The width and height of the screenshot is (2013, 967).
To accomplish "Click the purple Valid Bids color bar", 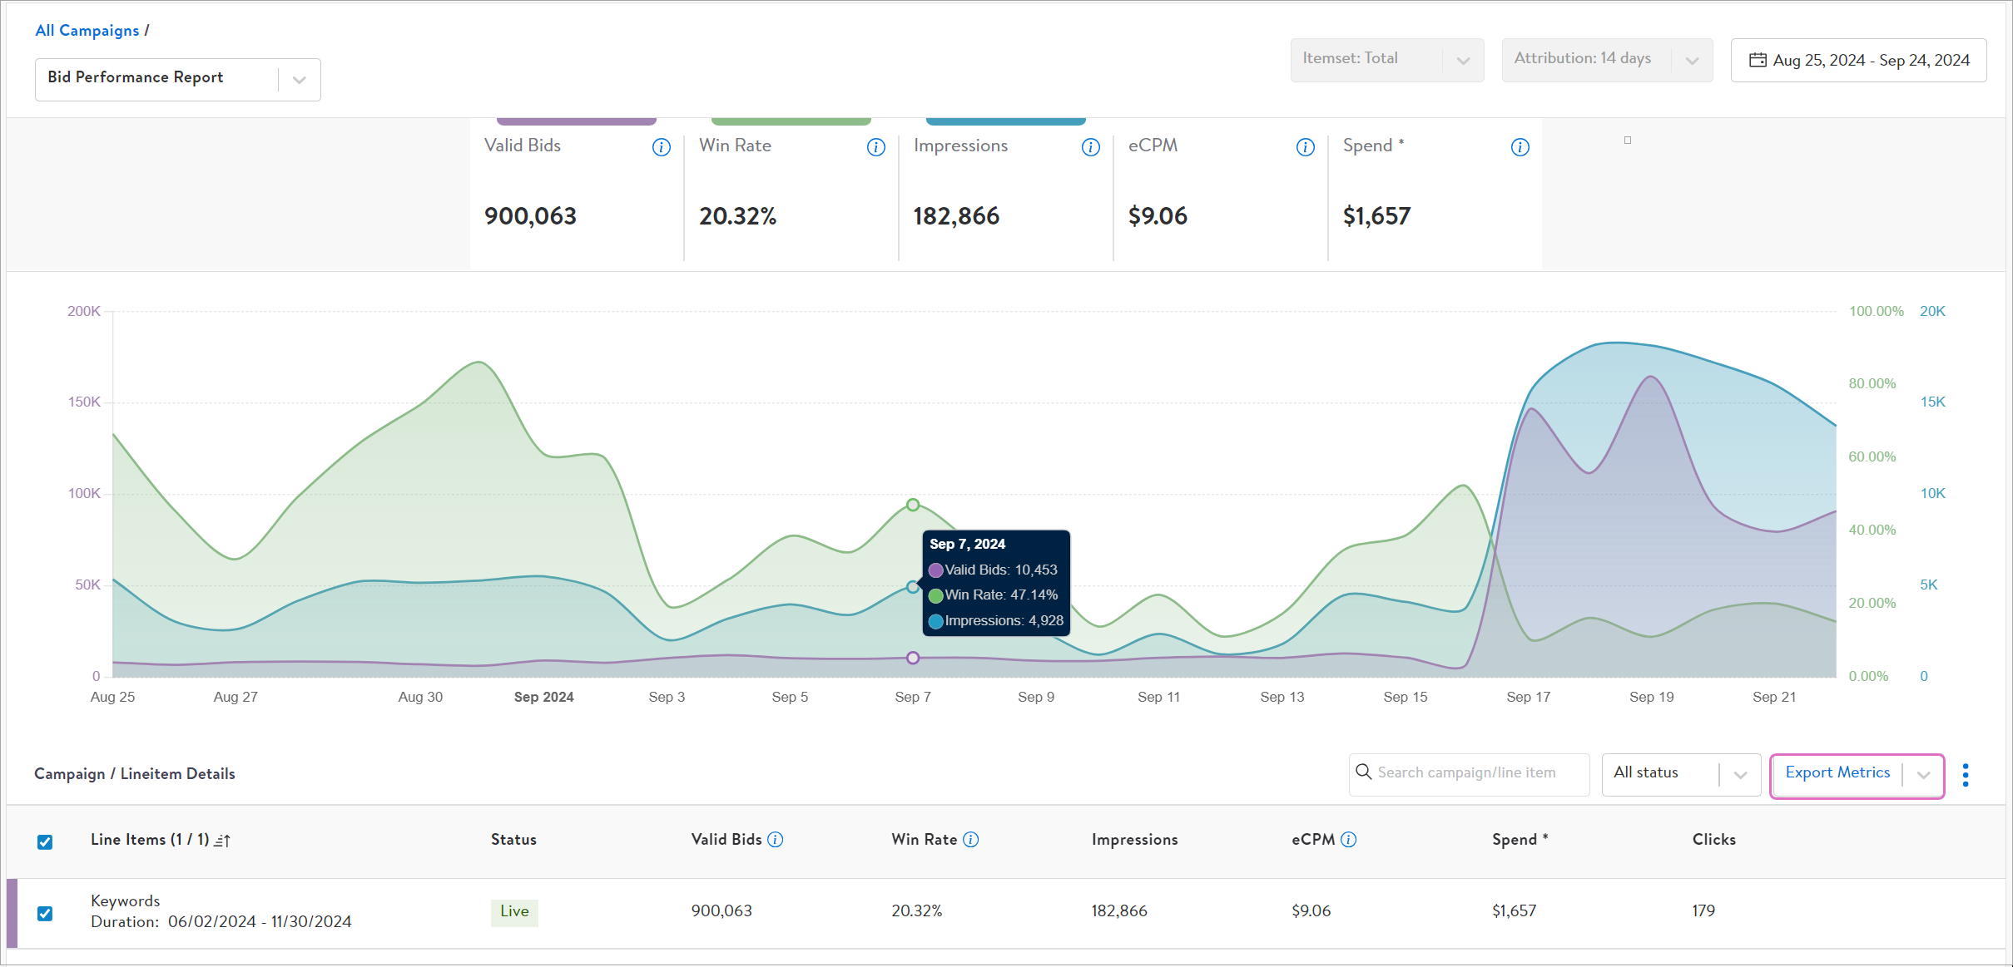I will pyautogui.click(x=576, y=121).
